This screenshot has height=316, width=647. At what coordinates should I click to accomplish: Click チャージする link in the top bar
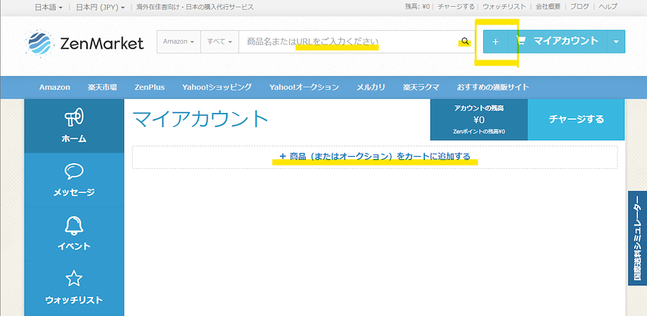click(x=456, y=7)
